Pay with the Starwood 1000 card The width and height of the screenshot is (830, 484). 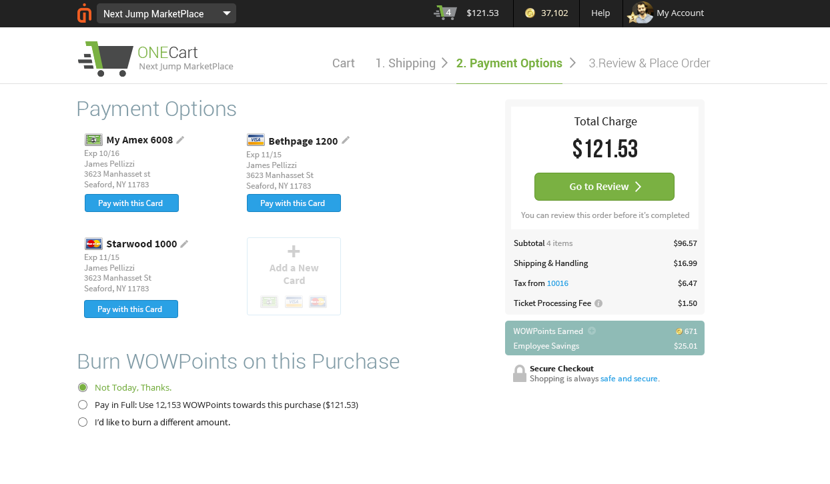click(x=131, y=309)
